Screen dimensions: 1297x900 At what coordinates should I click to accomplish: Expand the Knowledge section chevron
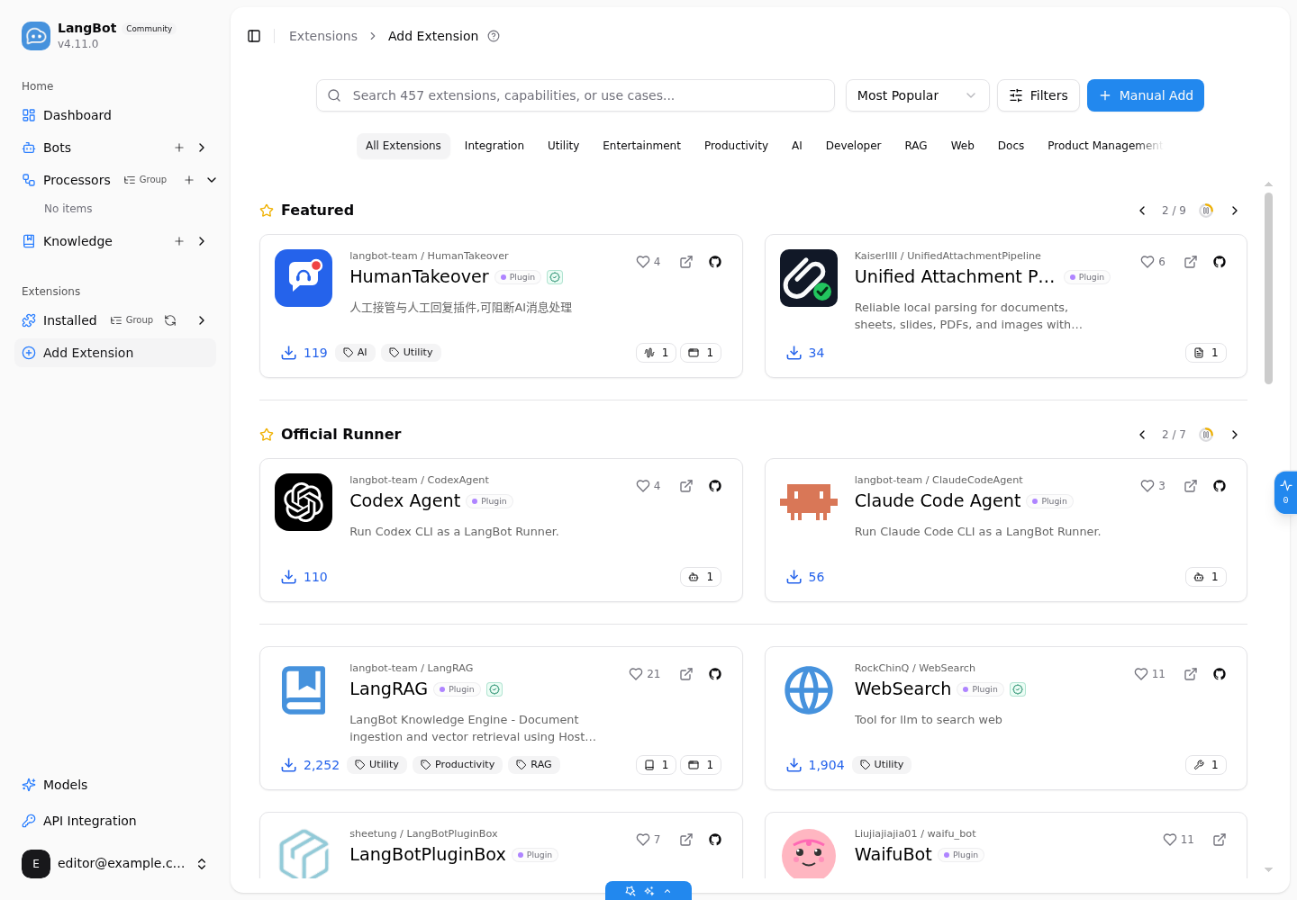tap(202, 241)
